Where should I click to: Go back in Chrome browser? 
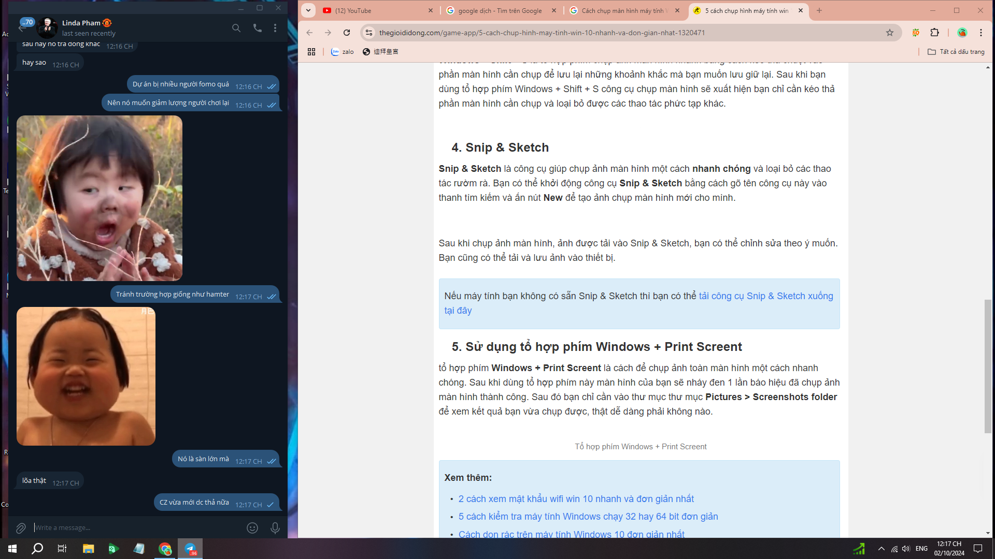pyautogui.click(x=309, y=33)
